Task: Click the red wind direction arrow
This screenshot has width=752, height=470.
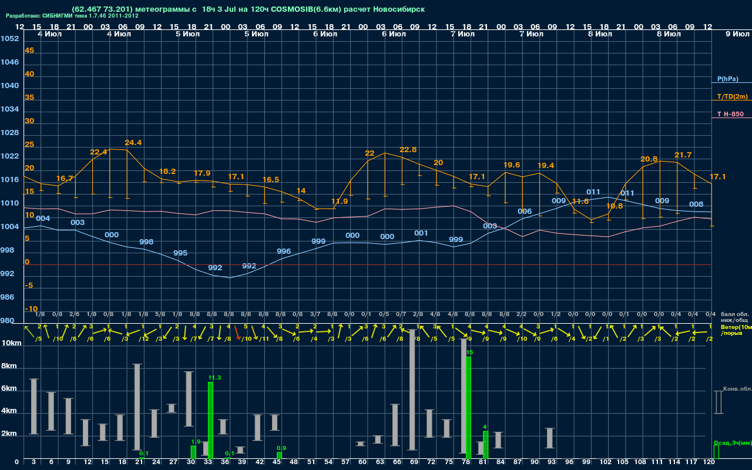Action: [x=237, y=334]
